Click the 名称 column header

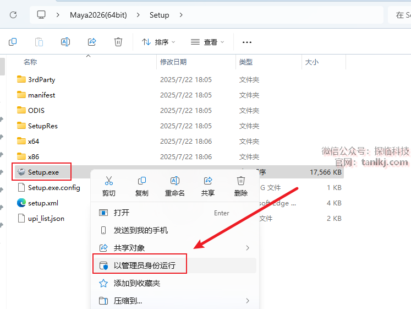tap(30, 62)
